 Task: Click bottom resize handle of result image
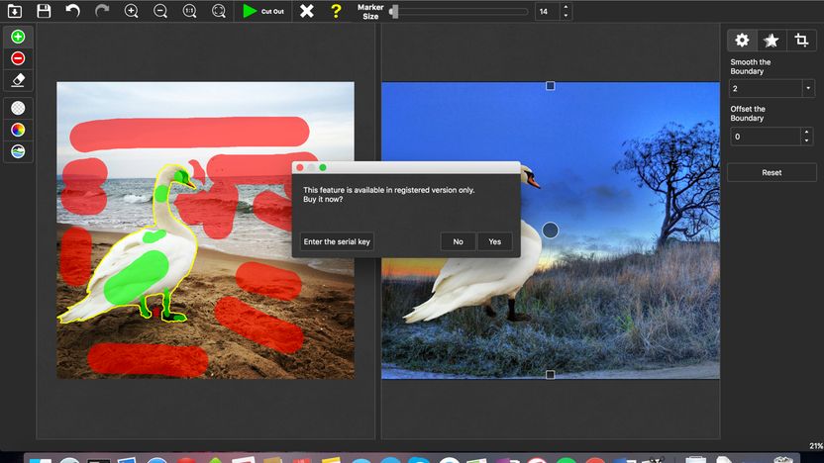[x=551, y=374]
